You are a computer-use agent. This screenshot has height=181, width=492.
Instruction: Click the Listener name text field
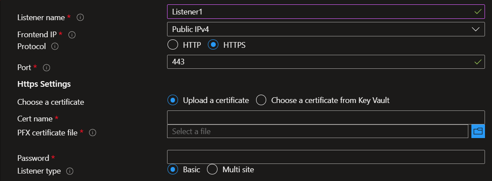pos(326,11)
